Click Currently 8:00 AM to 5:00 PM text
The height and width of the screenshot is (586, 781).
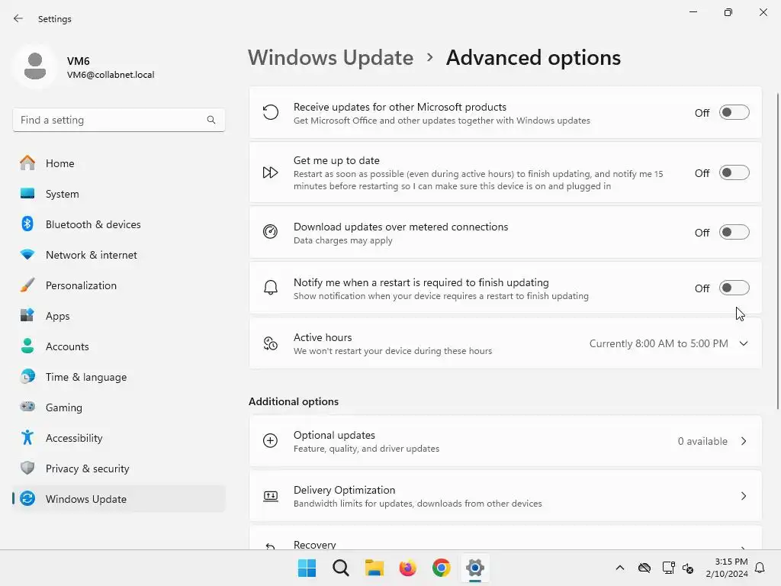[x=658, y=343]
